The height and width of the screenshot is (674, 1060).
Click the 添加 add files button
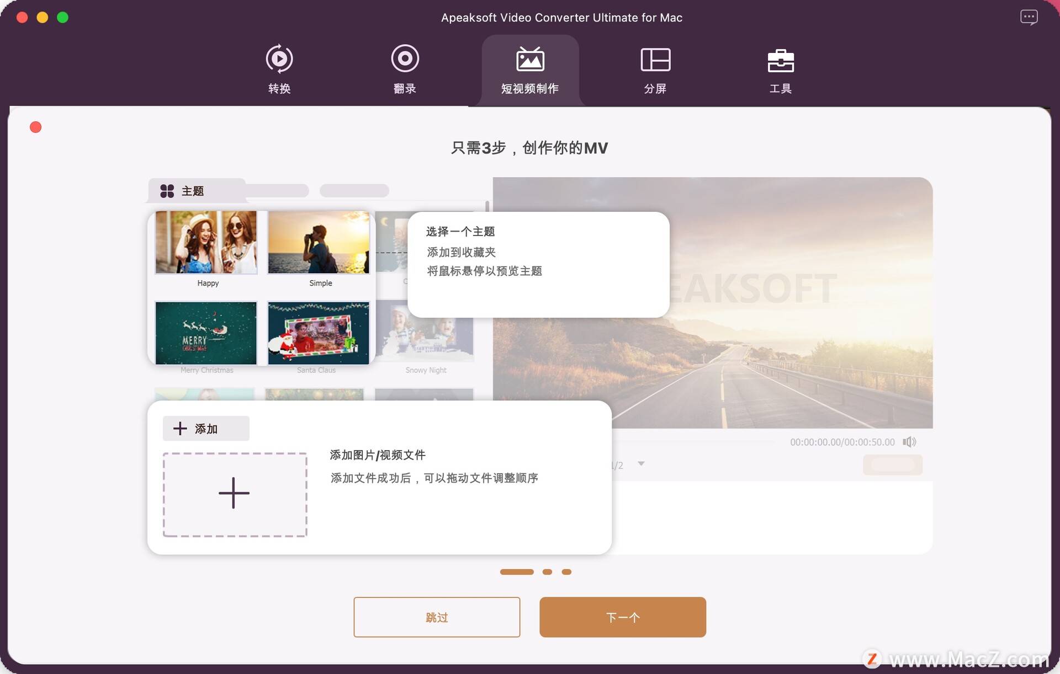(x=206, y=429)
